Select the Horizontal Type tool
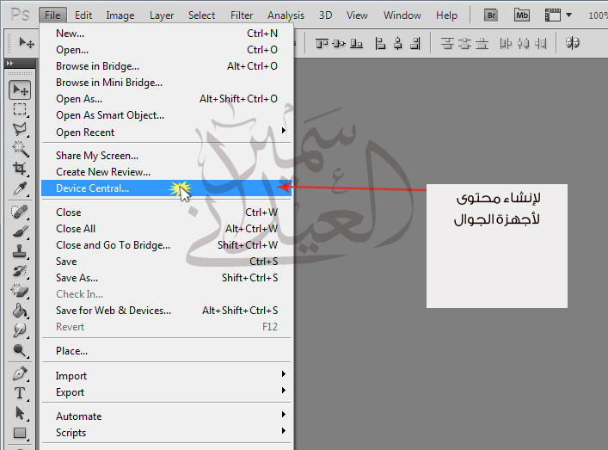Screen dimensions: 608x450 (20, 393)
